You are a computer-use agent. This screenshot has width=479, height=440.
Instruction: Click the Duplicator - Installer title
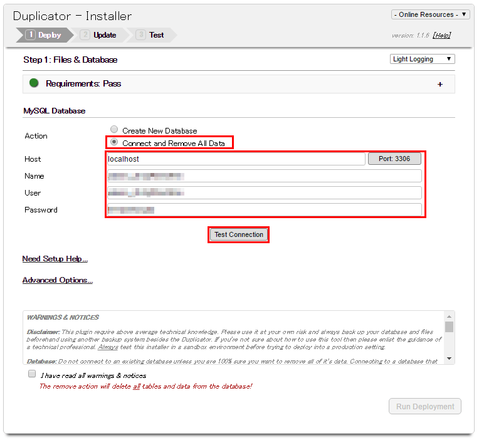(72, 16)
